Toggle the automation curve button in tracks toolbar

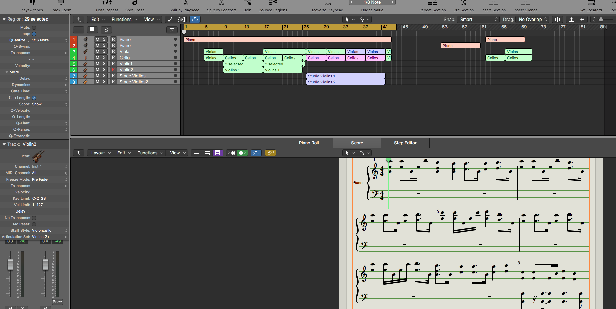click(x=170, y=20)
